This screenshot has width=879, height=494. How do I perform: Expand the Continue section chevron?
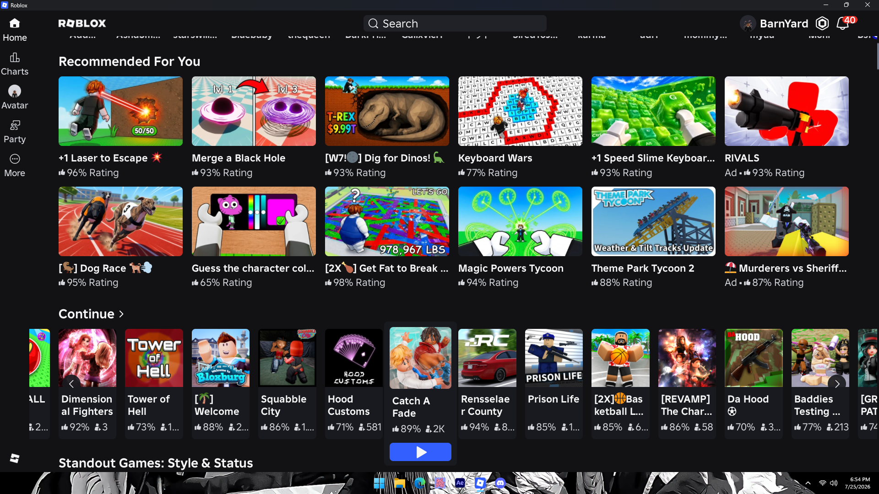click(121, 314)
